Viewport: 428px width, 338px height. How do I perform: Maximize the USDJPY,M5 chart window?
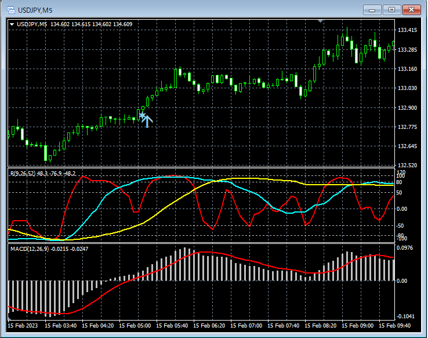[x=392, y=10]
